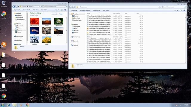Image resolution: width=191 pixels, height=107 pixels.
Task: Select Koala picture thumbnail
Action: pyautogui.click(x=47, y=31)
